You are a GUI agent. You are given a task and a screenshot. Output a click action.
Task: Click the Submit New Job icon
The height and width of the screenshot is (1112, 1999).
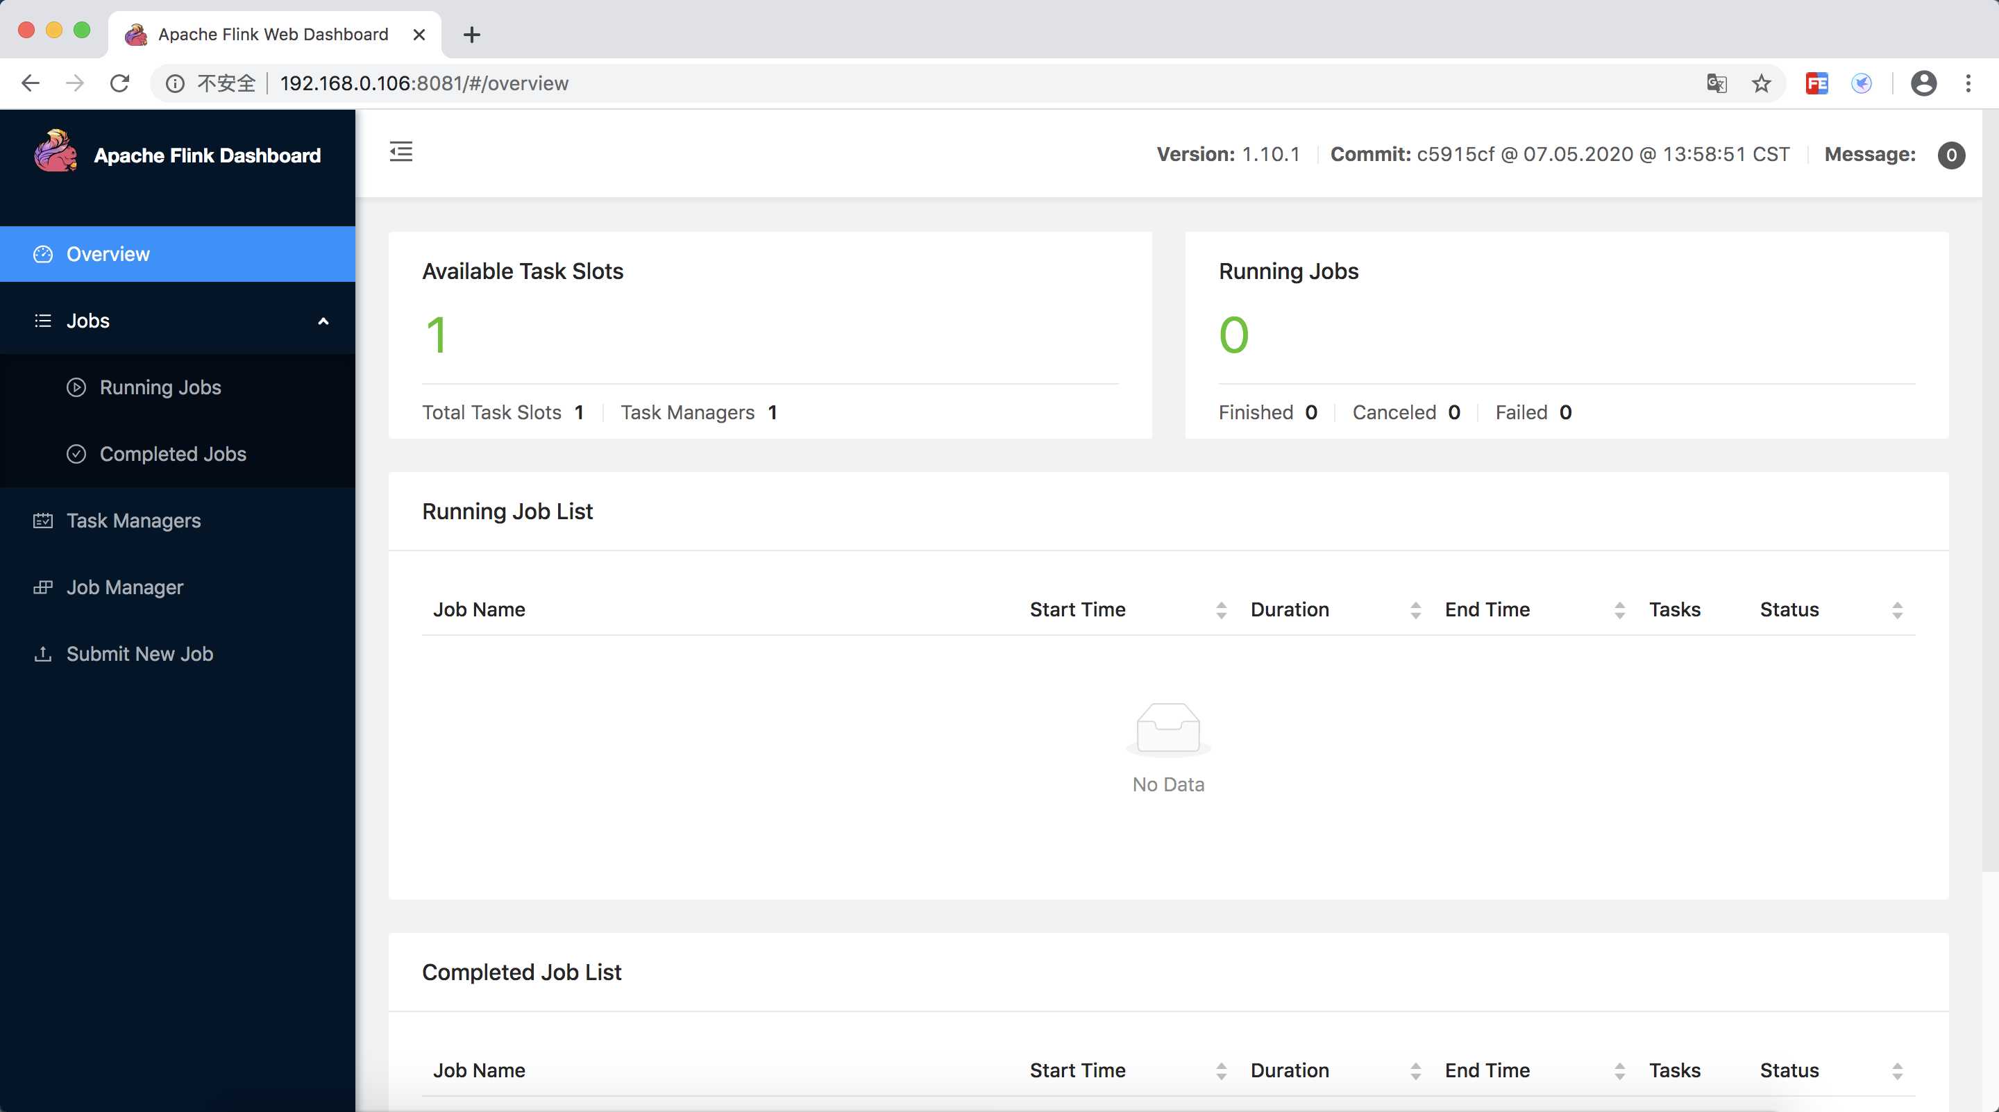(x=42, y=653)
